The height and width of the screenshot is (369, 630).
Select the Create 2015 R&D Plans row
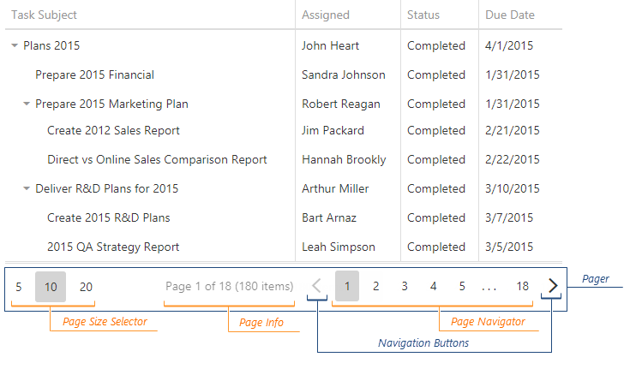coord(109,217)
